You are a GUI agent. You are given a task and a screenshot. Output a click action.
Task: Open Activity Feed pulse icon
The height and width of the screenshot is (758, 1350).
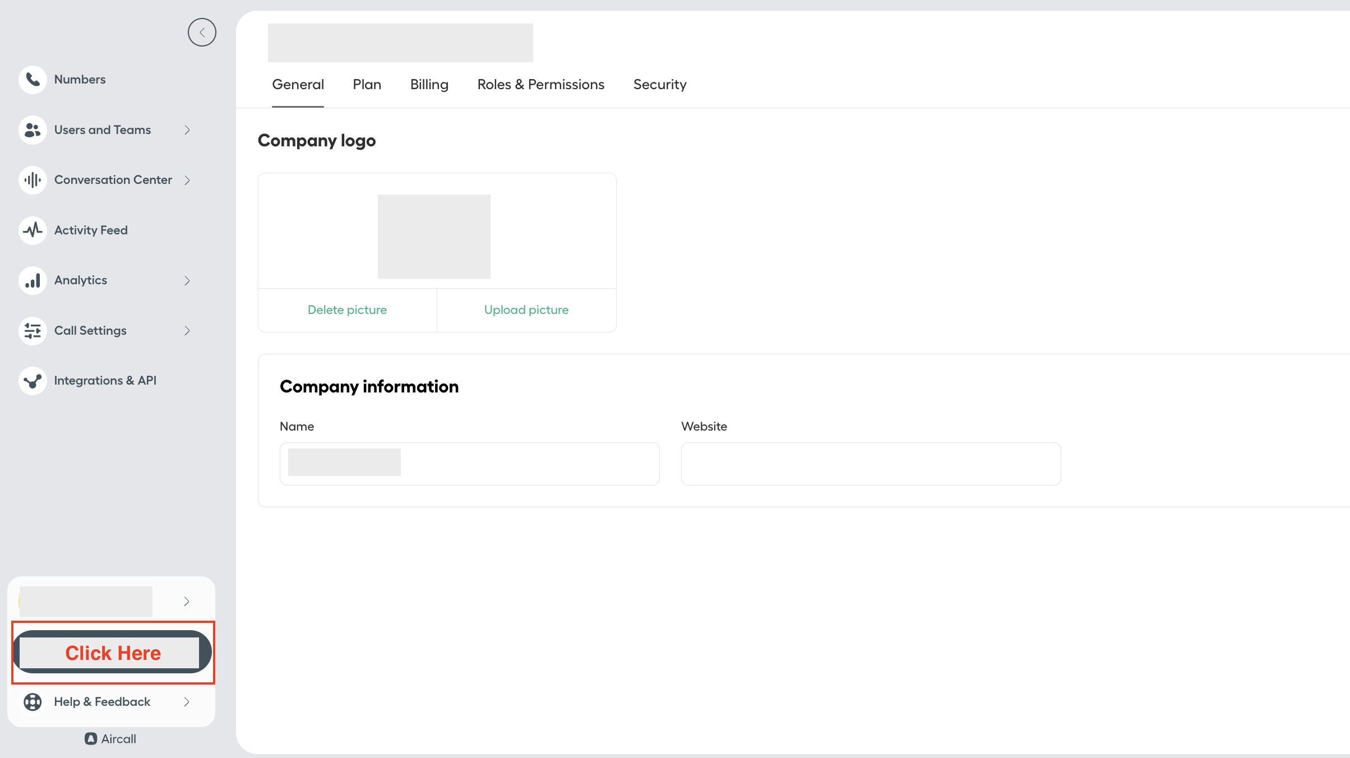click(x=33, y=230)
